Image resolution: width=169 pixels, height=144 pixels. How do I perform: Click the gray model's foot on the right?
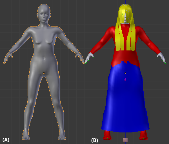(62, 137)
